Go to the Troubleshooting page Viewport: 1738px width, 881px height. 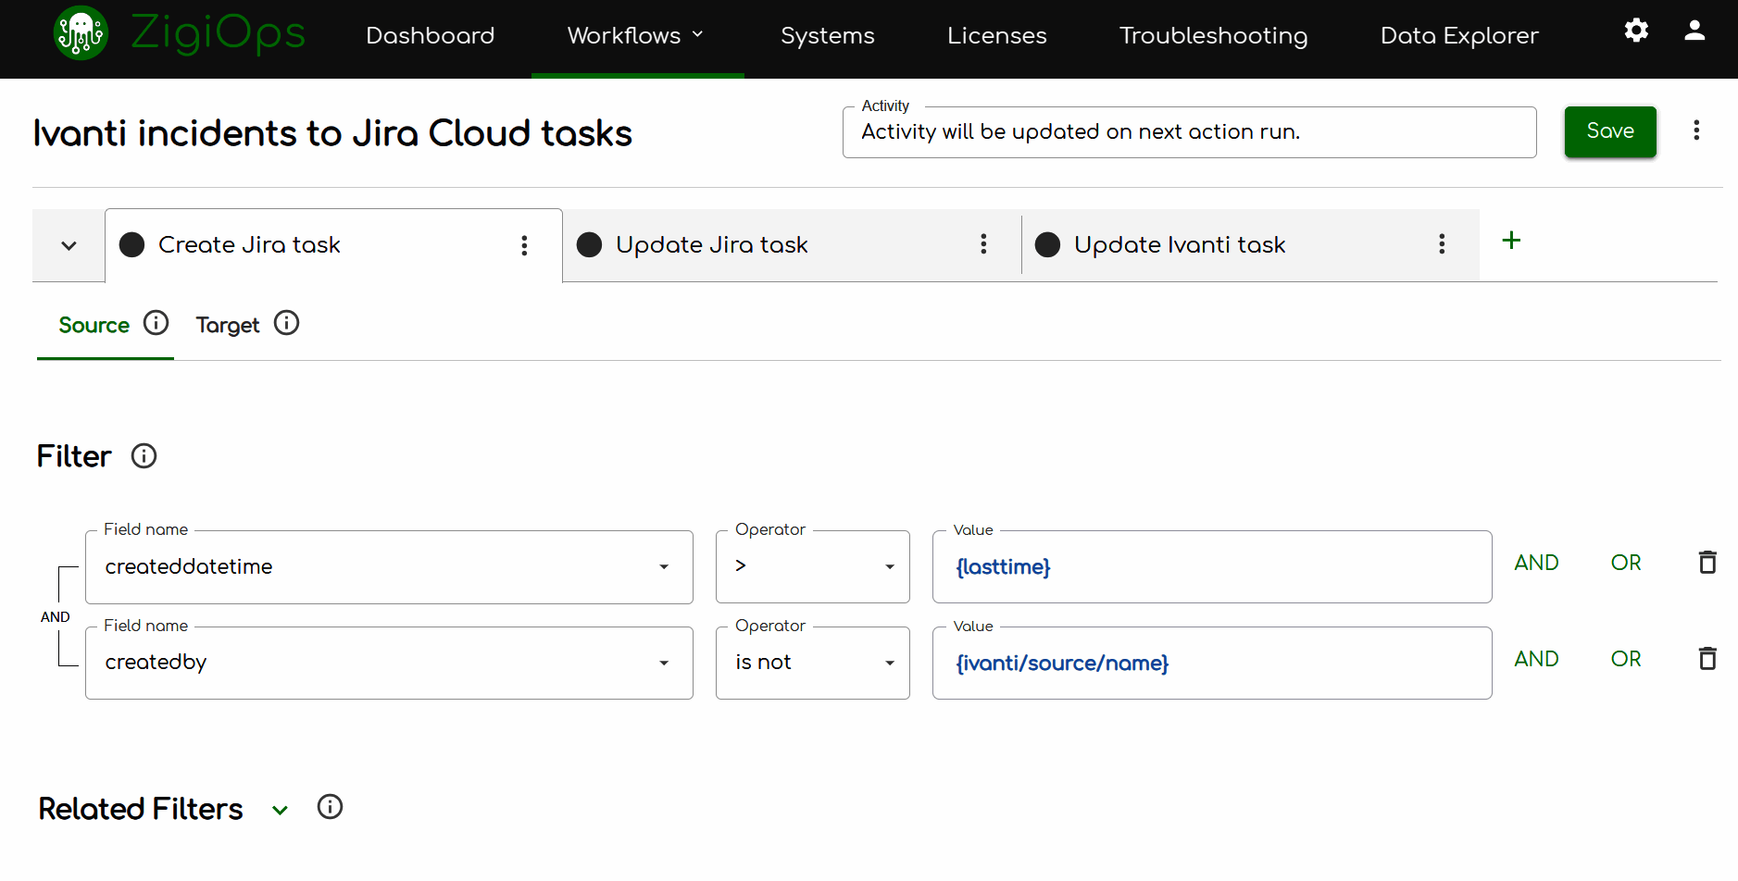coord(1213,36)
